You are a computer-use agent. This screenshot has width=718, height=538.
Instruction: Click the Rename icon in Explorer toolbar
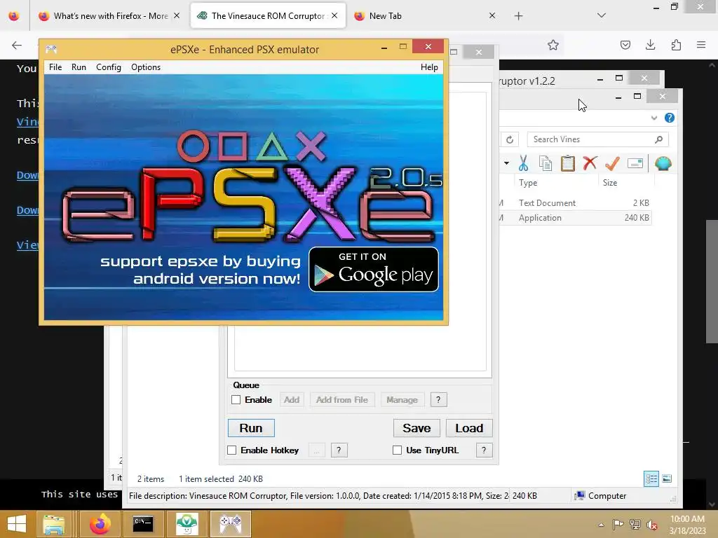tap(635, 163)
